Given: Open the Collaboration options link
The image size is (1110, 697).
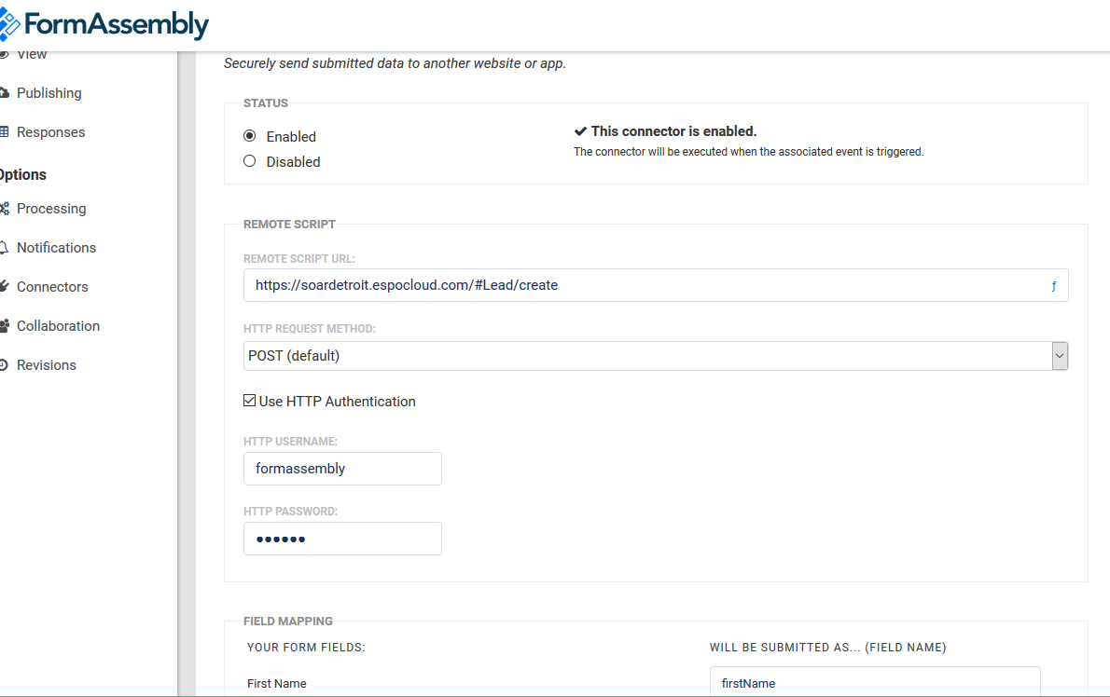Looking at the screenshot, I should [58, 326].
